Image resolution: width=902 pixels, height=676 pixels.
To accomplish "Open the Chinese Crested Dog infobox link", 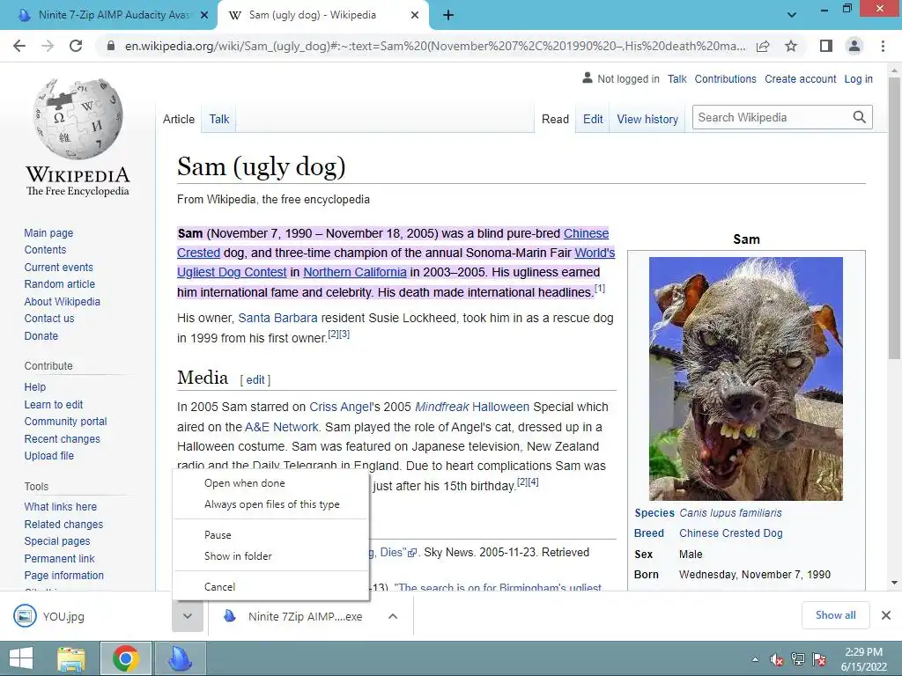I will click(x=730, y=533).
